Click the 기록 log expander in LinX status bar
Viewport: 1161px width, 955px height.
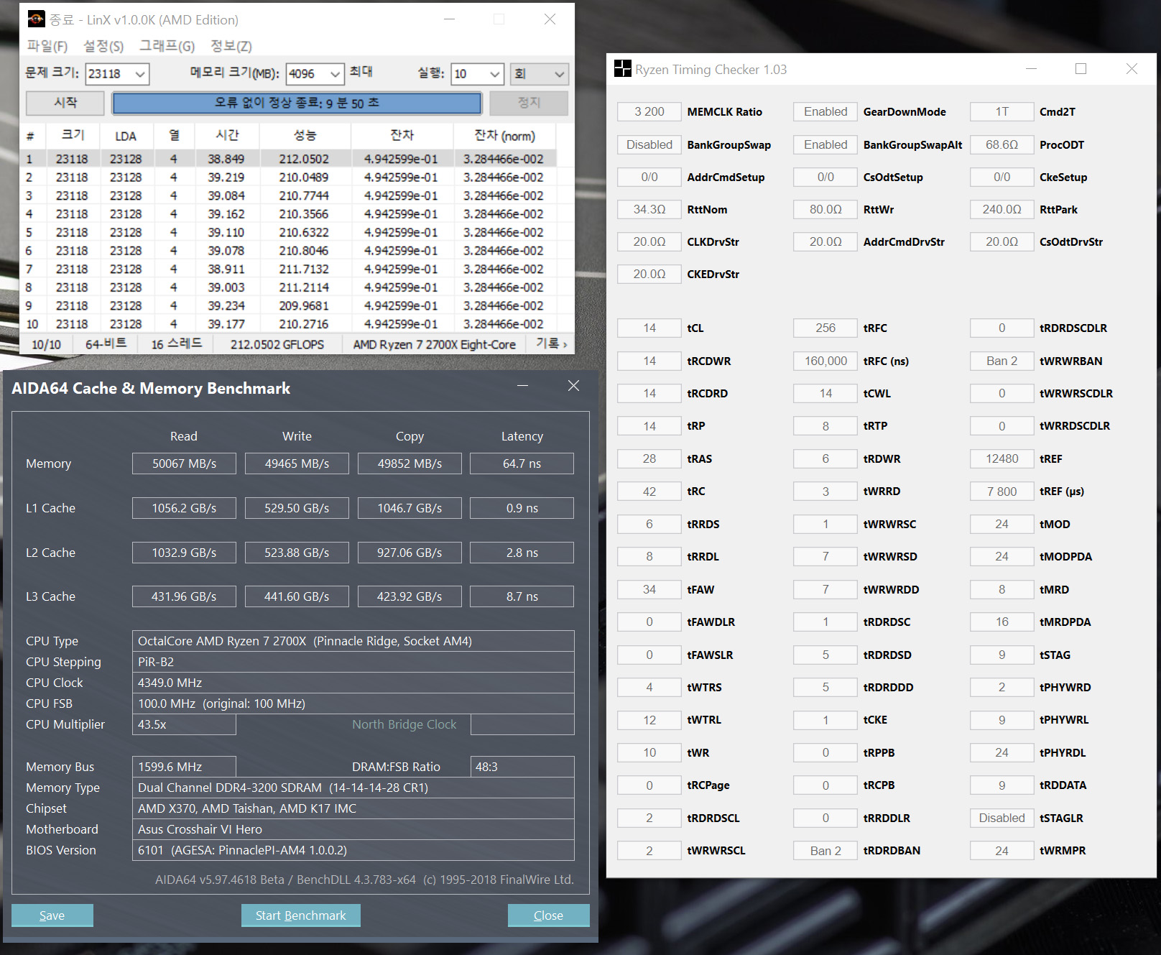pyautogui.click(x=552, y=344)
